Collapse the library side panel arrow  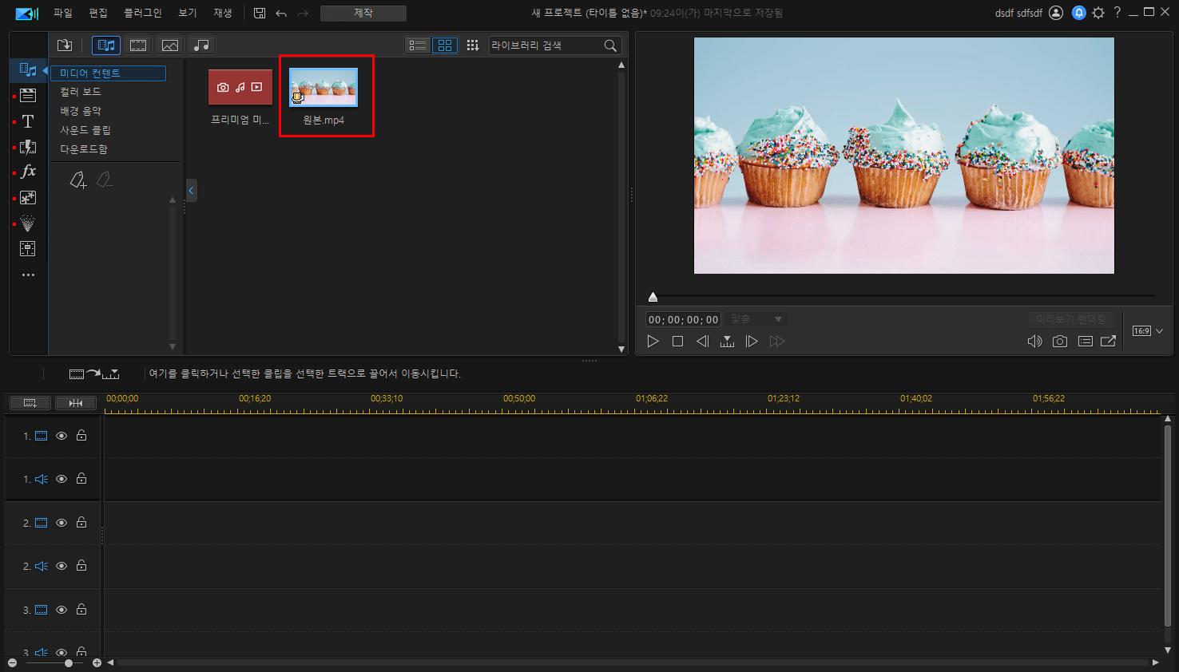point(191,191)
